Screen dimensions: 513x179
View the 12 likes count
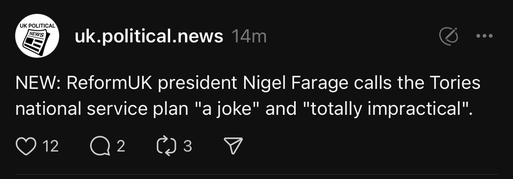[50, 146]
